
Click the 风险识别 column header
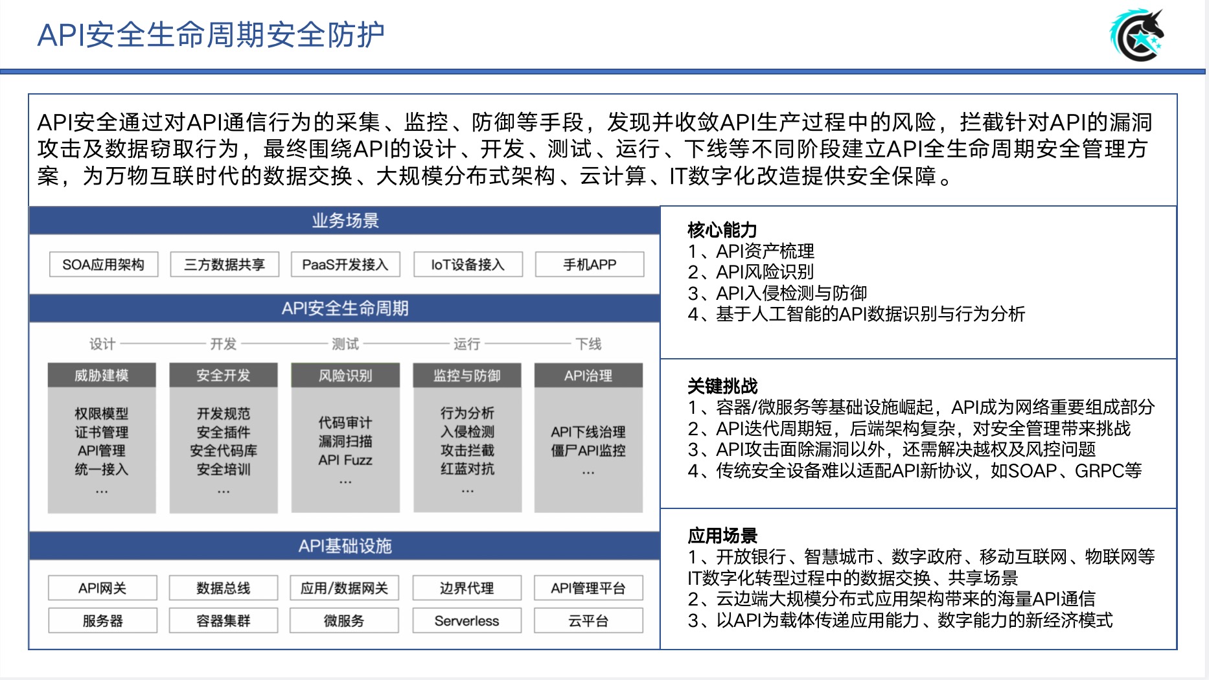(345, 376)
